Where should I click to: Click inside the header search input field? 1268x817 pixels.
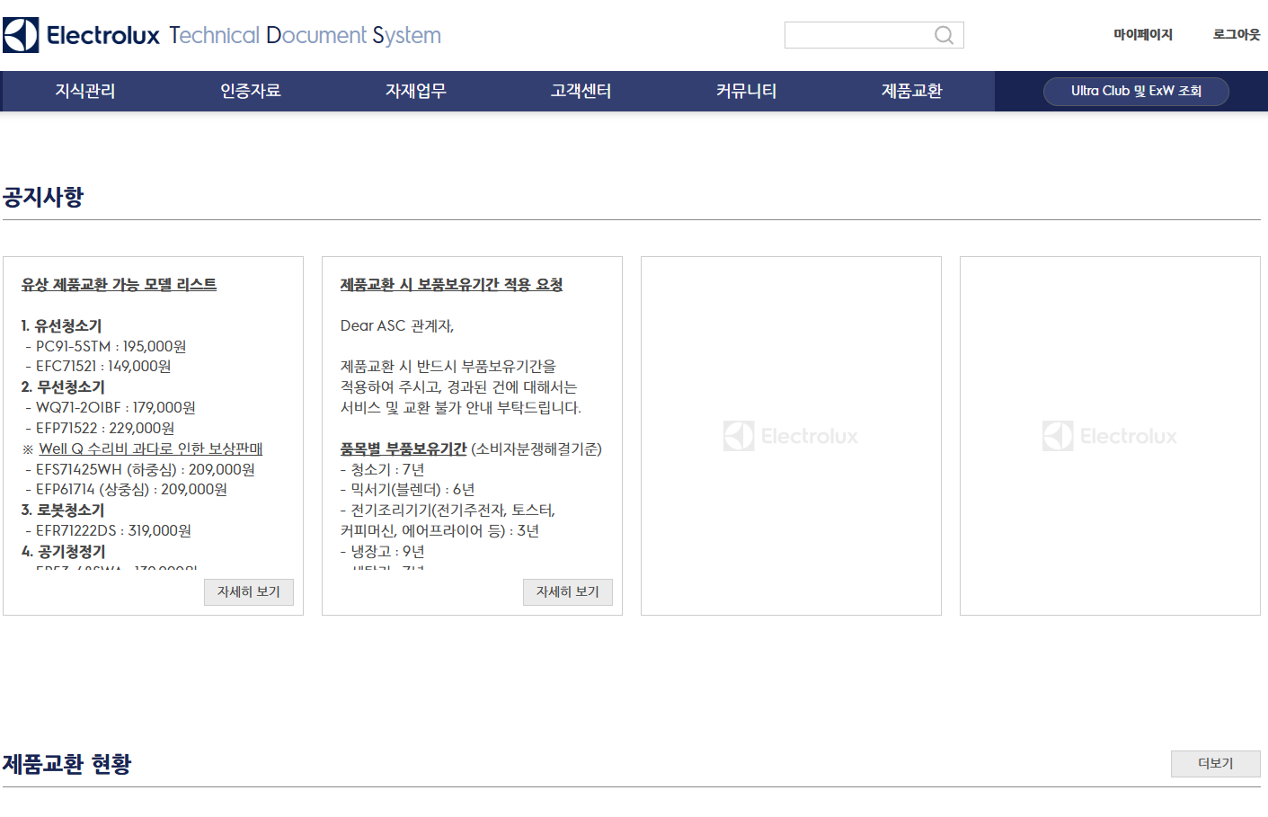coord(863,35)
